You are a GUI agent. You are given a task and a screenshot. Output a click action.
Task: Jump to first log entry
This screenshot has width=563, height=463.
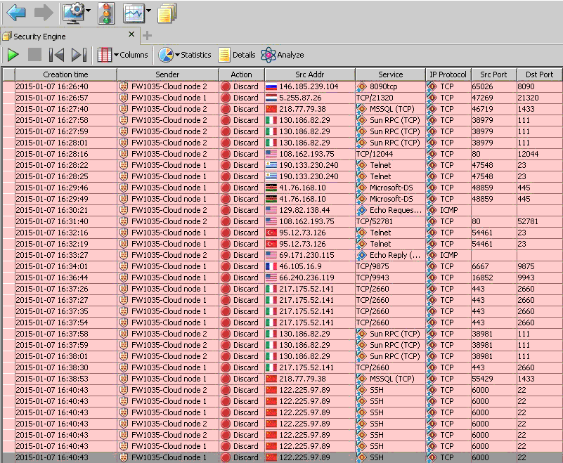click(57, 55)
